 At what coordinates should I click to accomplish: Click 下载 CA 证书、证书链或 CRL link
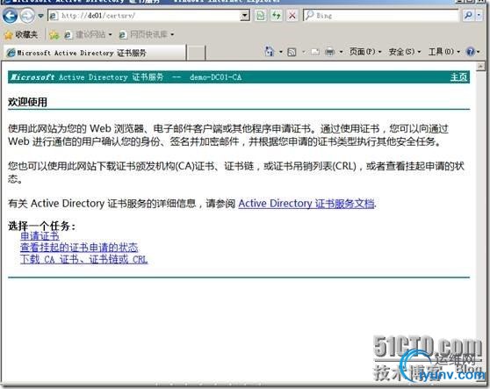(x=83, y=259)
